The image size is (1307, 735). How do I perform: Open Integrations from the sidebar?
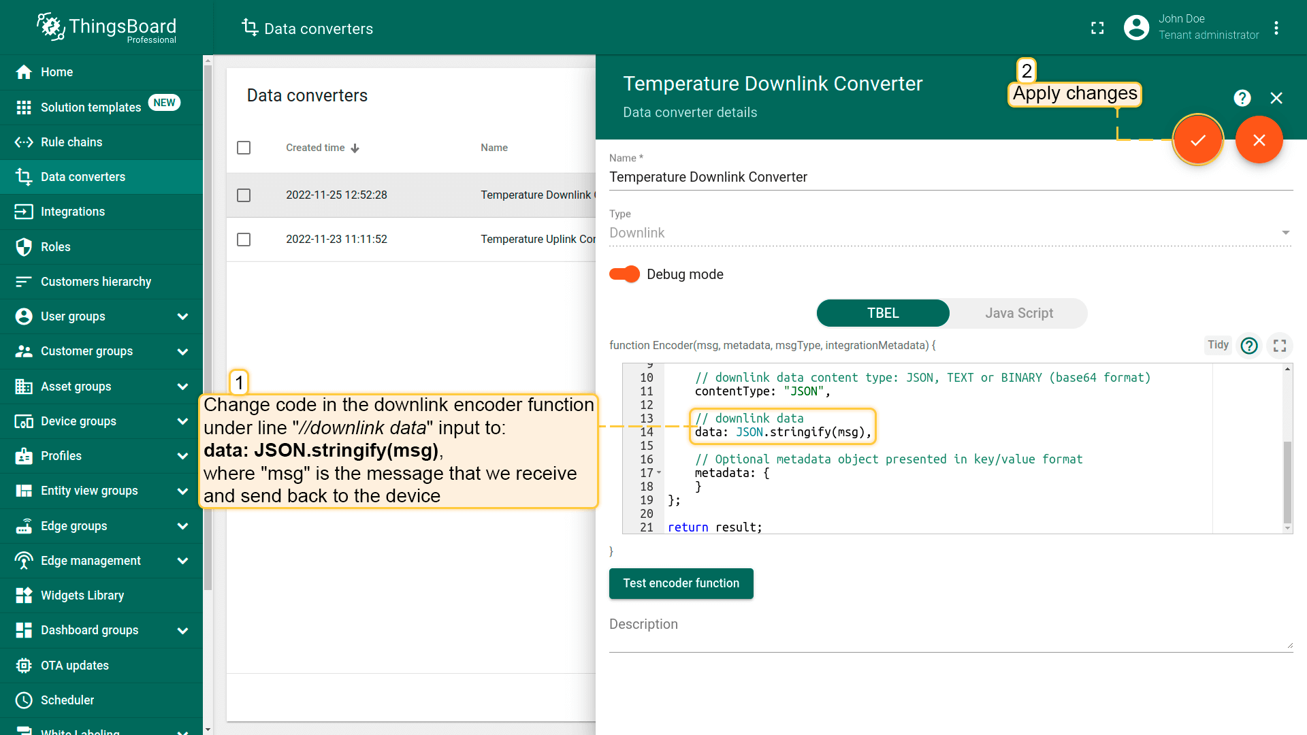pyautogui.click(x=73, y=212)
